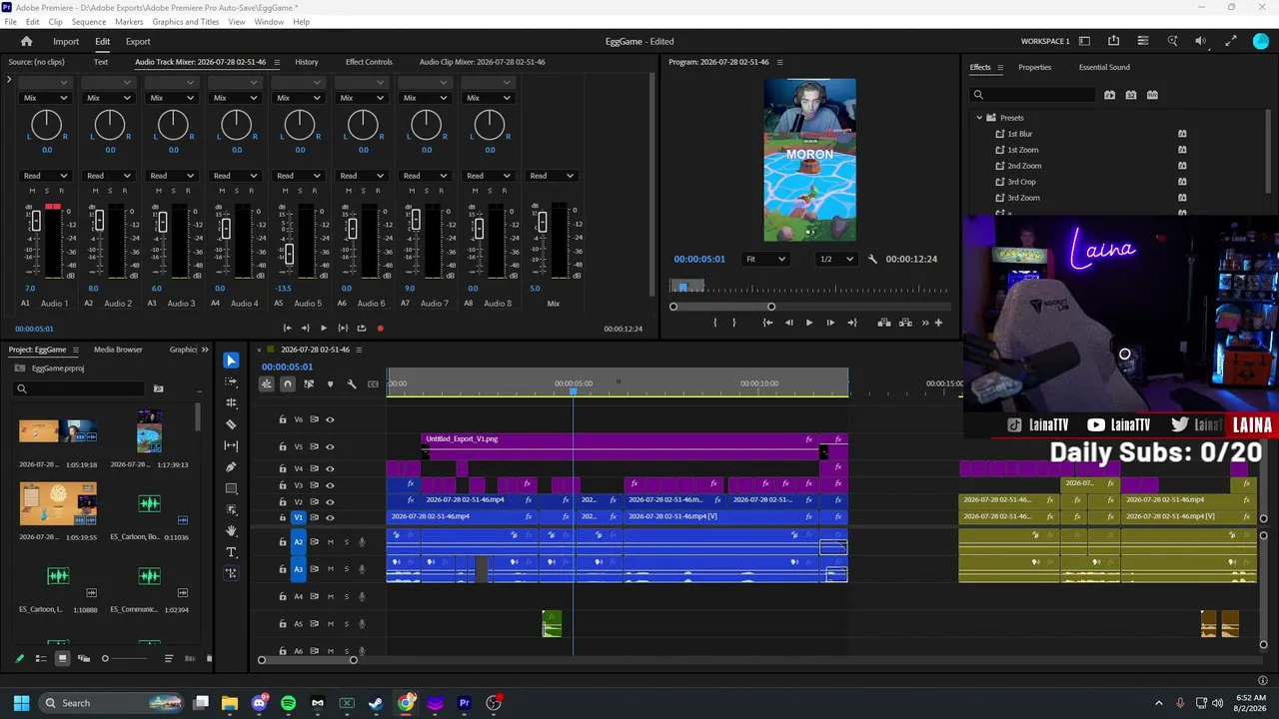The height and width of the screenshot is (719, 1279).
Task: Pick the Hand tool
Action: click(x=231, y=530)
